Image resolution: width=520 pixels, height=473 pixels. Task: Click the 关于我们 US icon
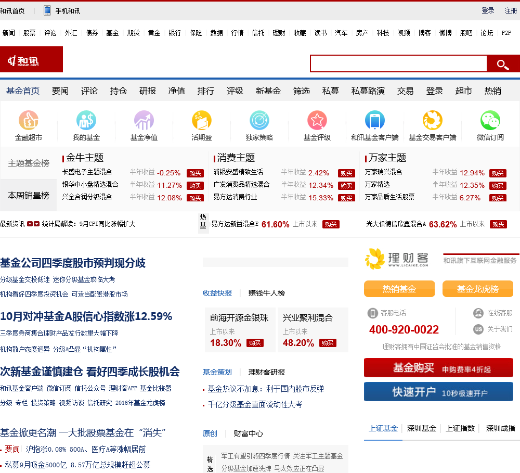(x=478, y=329)
